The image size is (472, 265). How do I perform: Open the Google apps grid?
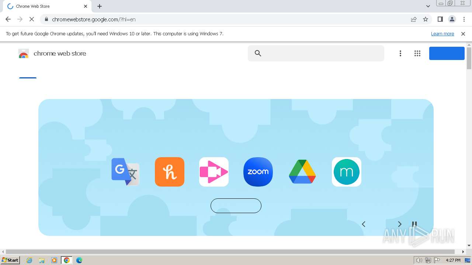417,53
